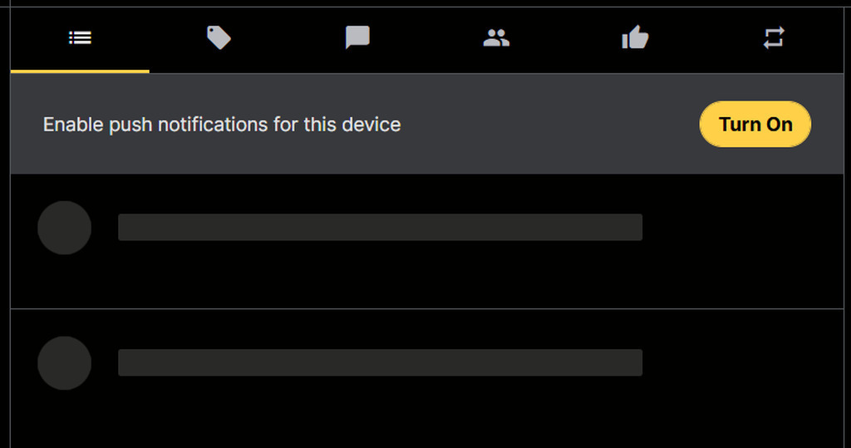Click empty space right of first placeholder bar
Image resolution: width=851 pixels, height=448 pixels.
742,227
